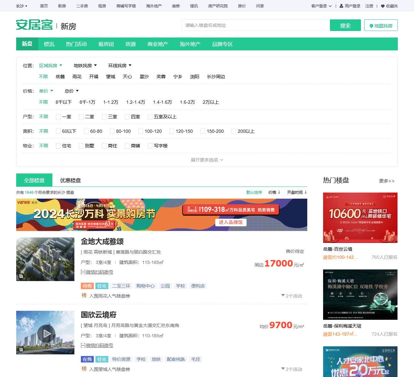Open 海外地产 in green nav bar
Screen dimensions: 414x377
click(190, 44)
